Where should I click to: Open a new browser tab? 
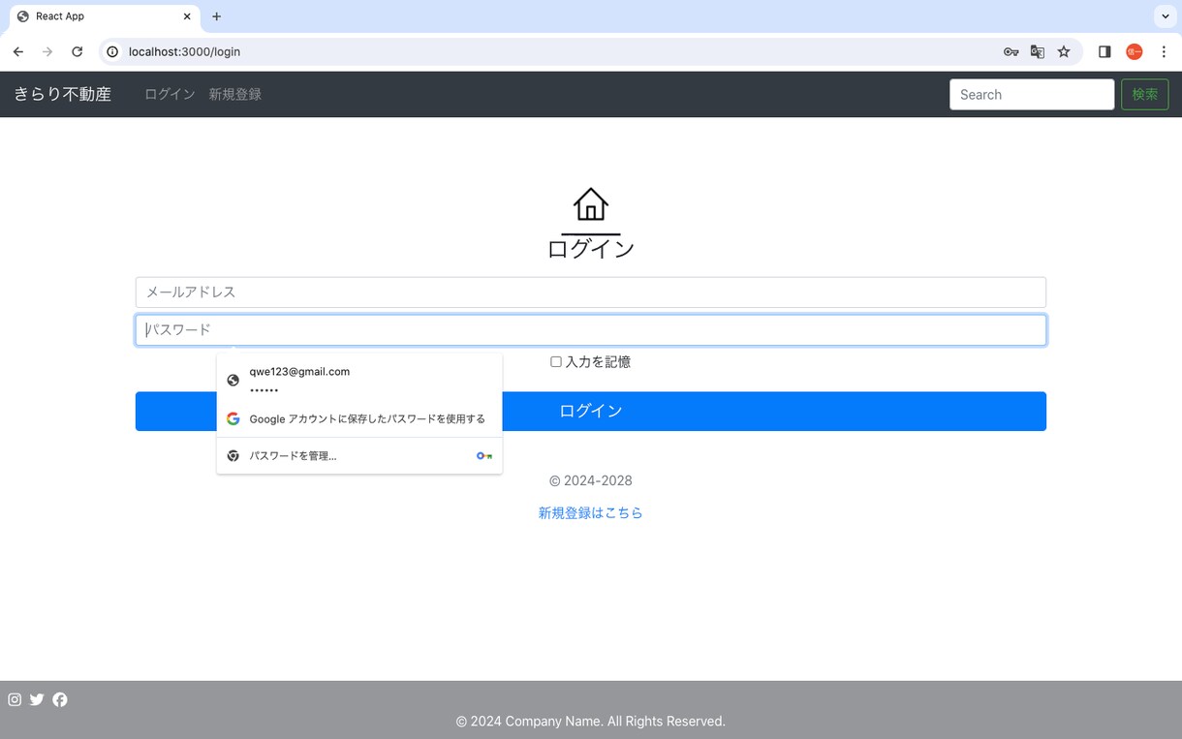tap(216, 16)
